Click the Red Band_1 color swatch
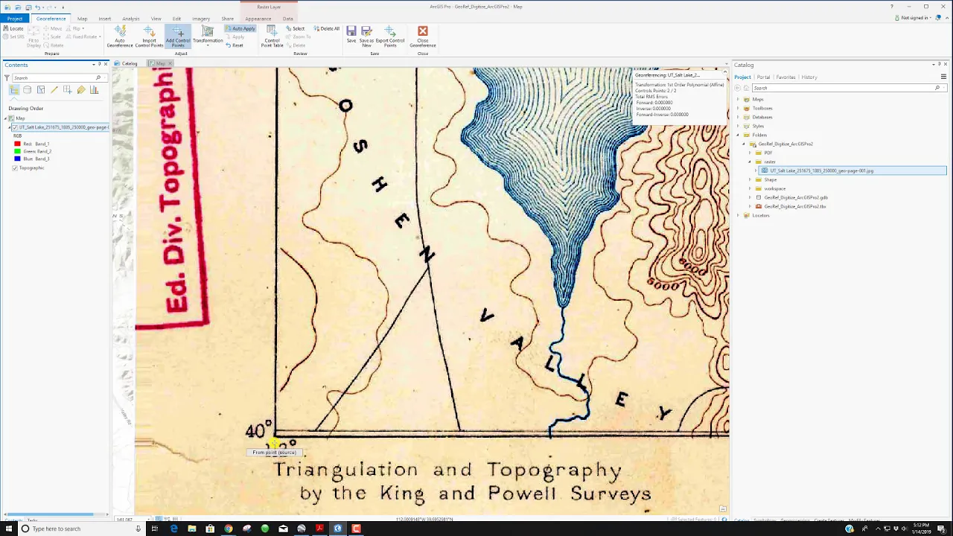 click(17, 144)
